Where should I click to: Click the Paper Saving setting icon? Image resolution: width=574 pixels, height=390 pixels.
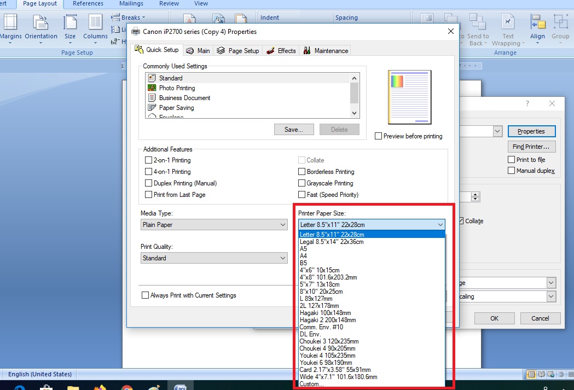coord(152,108)
